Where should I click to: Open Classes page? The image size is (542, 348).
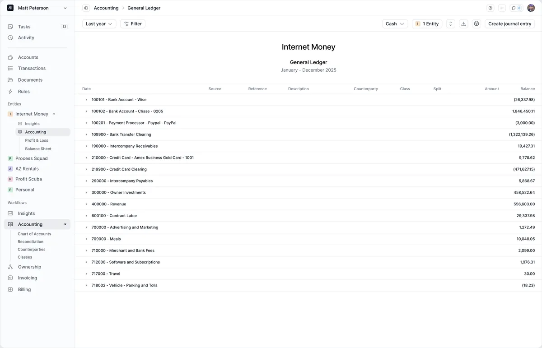[x=25, y=257]
